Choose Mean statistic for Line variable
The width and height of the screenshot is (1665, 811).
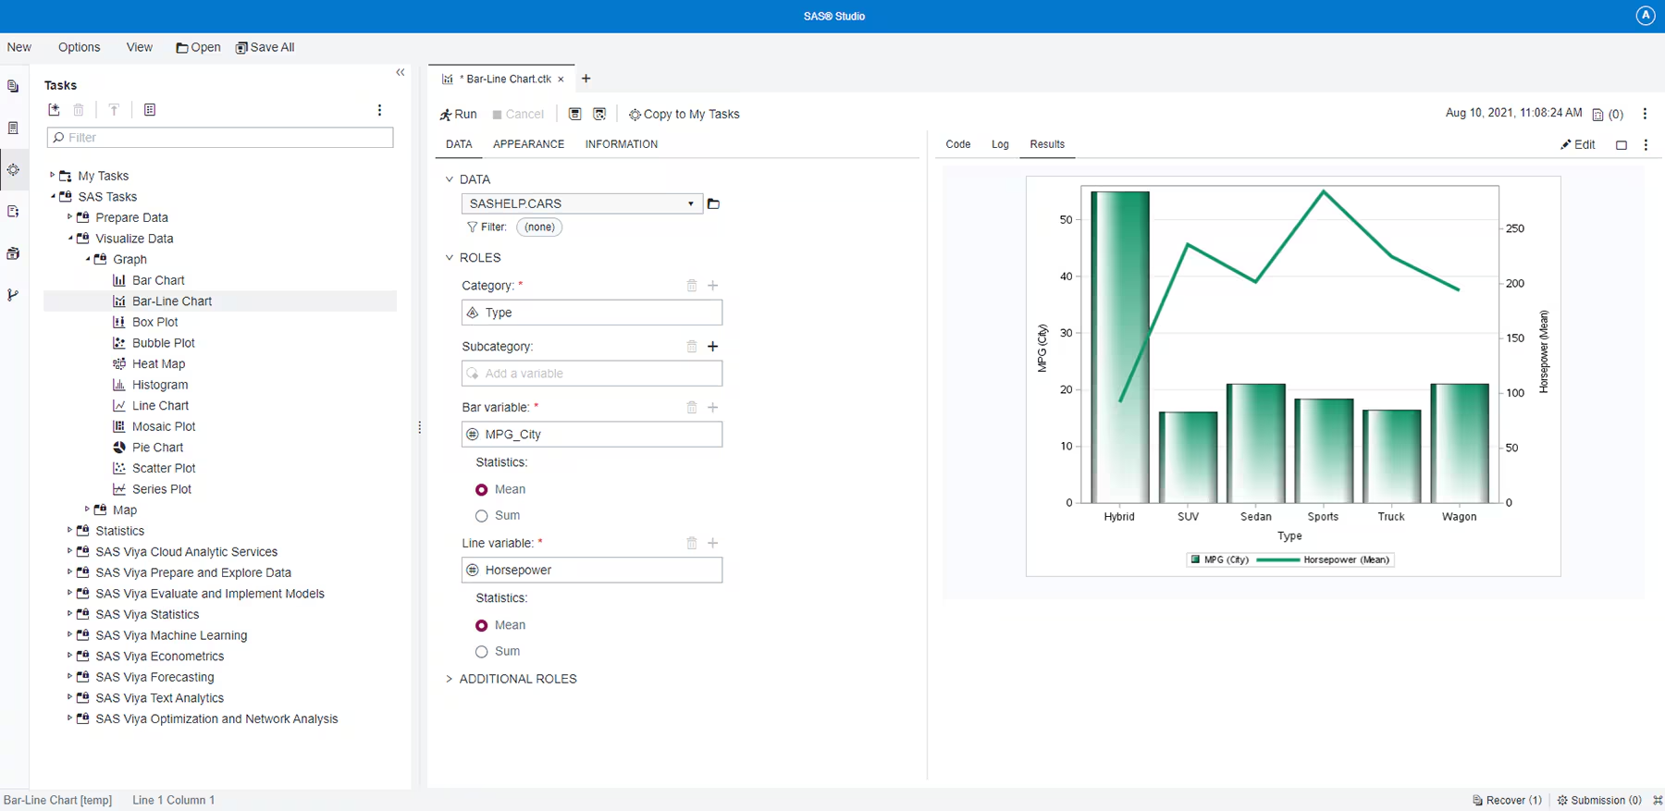click(482, 626)
